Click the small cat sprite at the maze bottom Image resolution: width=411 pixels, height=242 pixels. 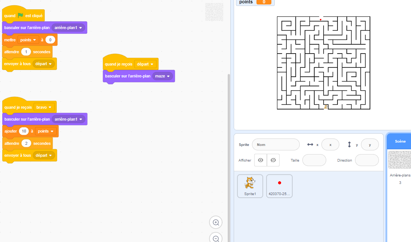[x=326, y=107]
